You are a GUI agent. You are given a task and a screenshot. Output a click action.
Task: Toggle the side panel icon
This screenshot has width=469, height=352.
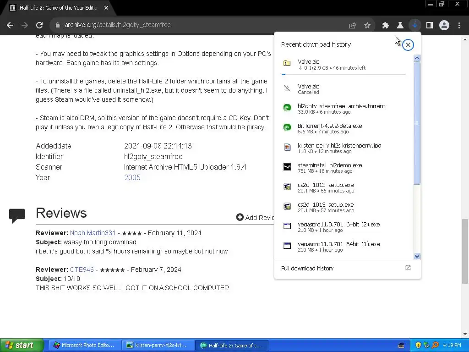coord(430,26)
